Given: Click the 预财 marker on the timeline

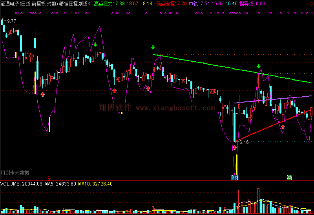Looking at the screenshot, I should pyautogui.click(x=235, y=178).
